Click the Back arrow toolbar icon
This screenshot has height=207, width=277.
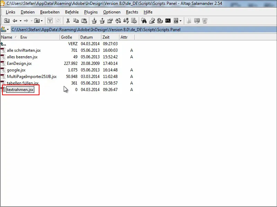[x=15, y=21]
